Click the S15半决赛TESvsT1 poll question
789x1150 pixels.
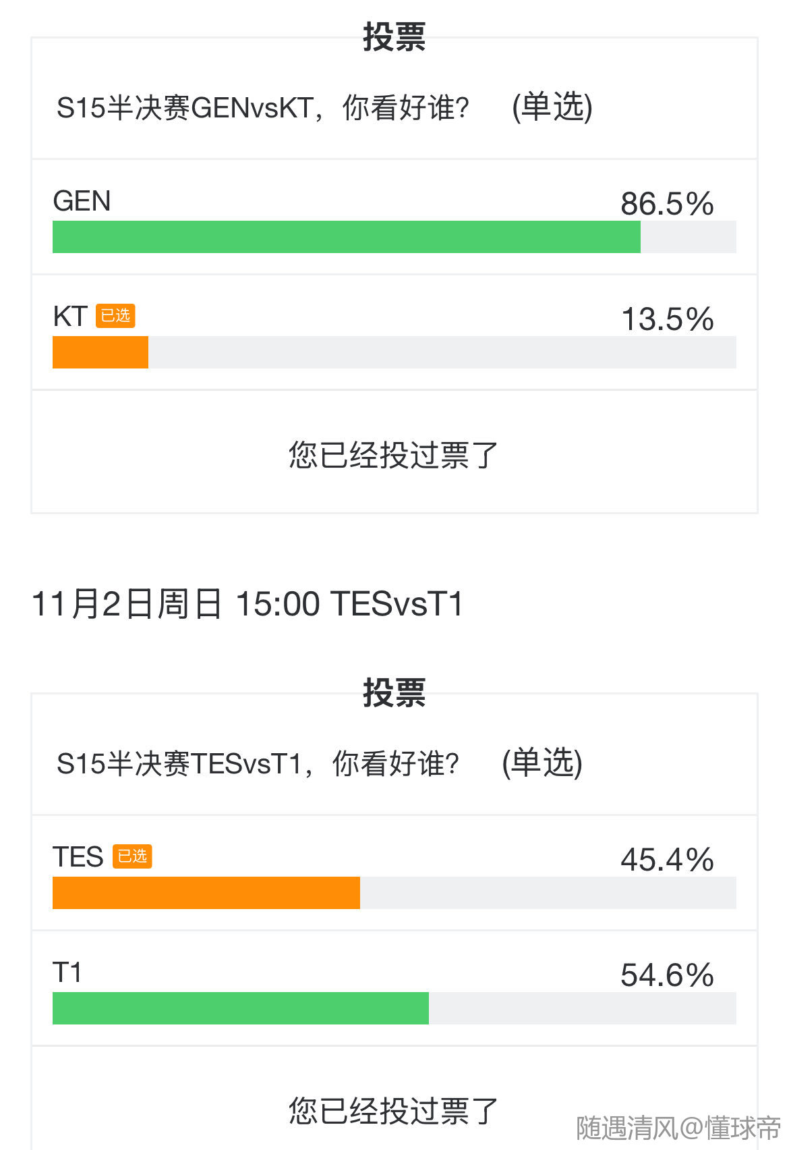258,764
